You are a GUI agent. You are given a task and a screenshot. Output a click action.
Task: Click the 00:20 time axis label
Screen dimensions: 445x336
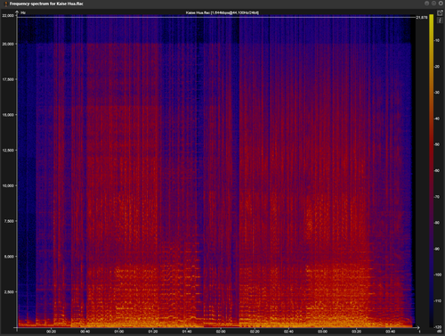click(x=52, y=332)
